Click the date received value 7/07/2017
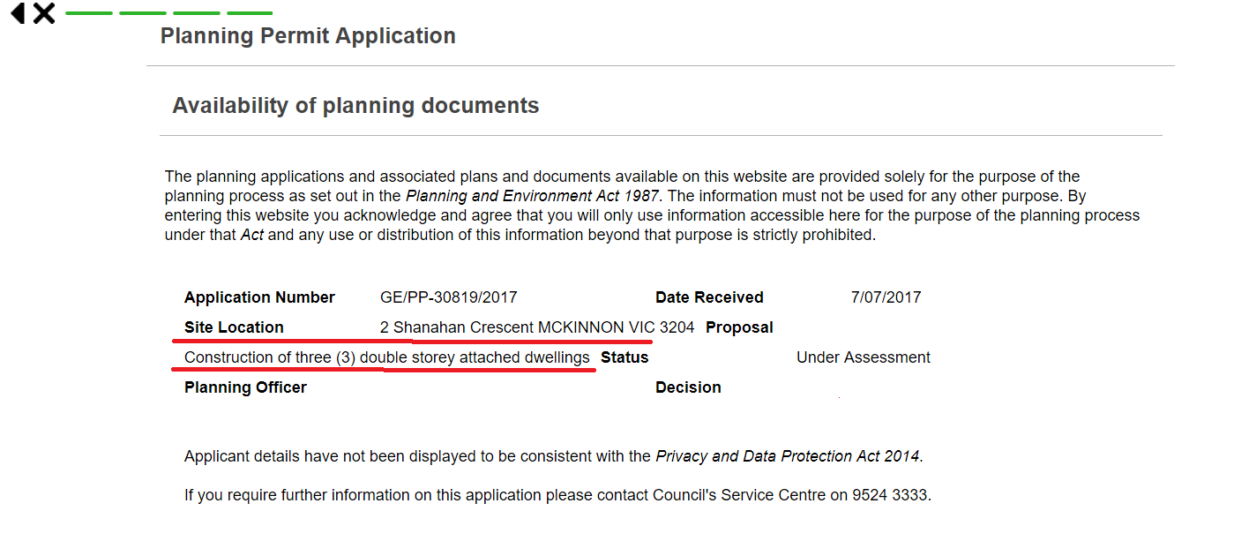1234x556 pixels. click(x=886, y=297)
